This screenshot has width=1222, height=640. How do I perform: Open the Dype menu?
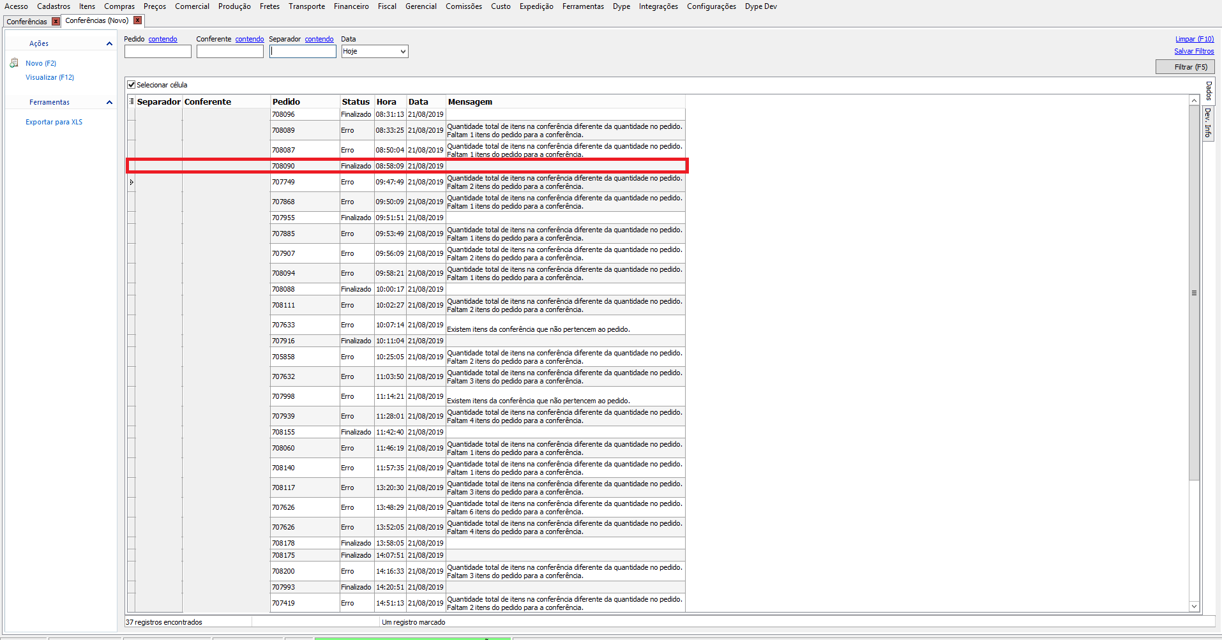621,6
